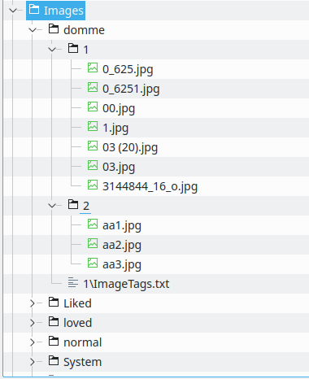The height and width of the screenshot is (379, 309).
Task: Select file name 1.jpg
Action: tap(115, 129)
